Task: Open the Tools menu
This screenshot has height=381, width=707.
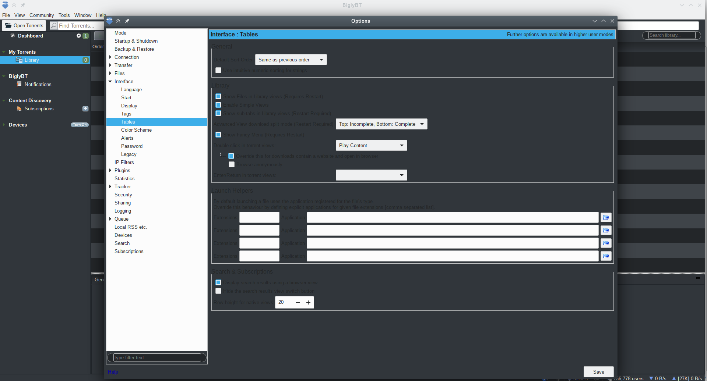Action: (64, 15)
